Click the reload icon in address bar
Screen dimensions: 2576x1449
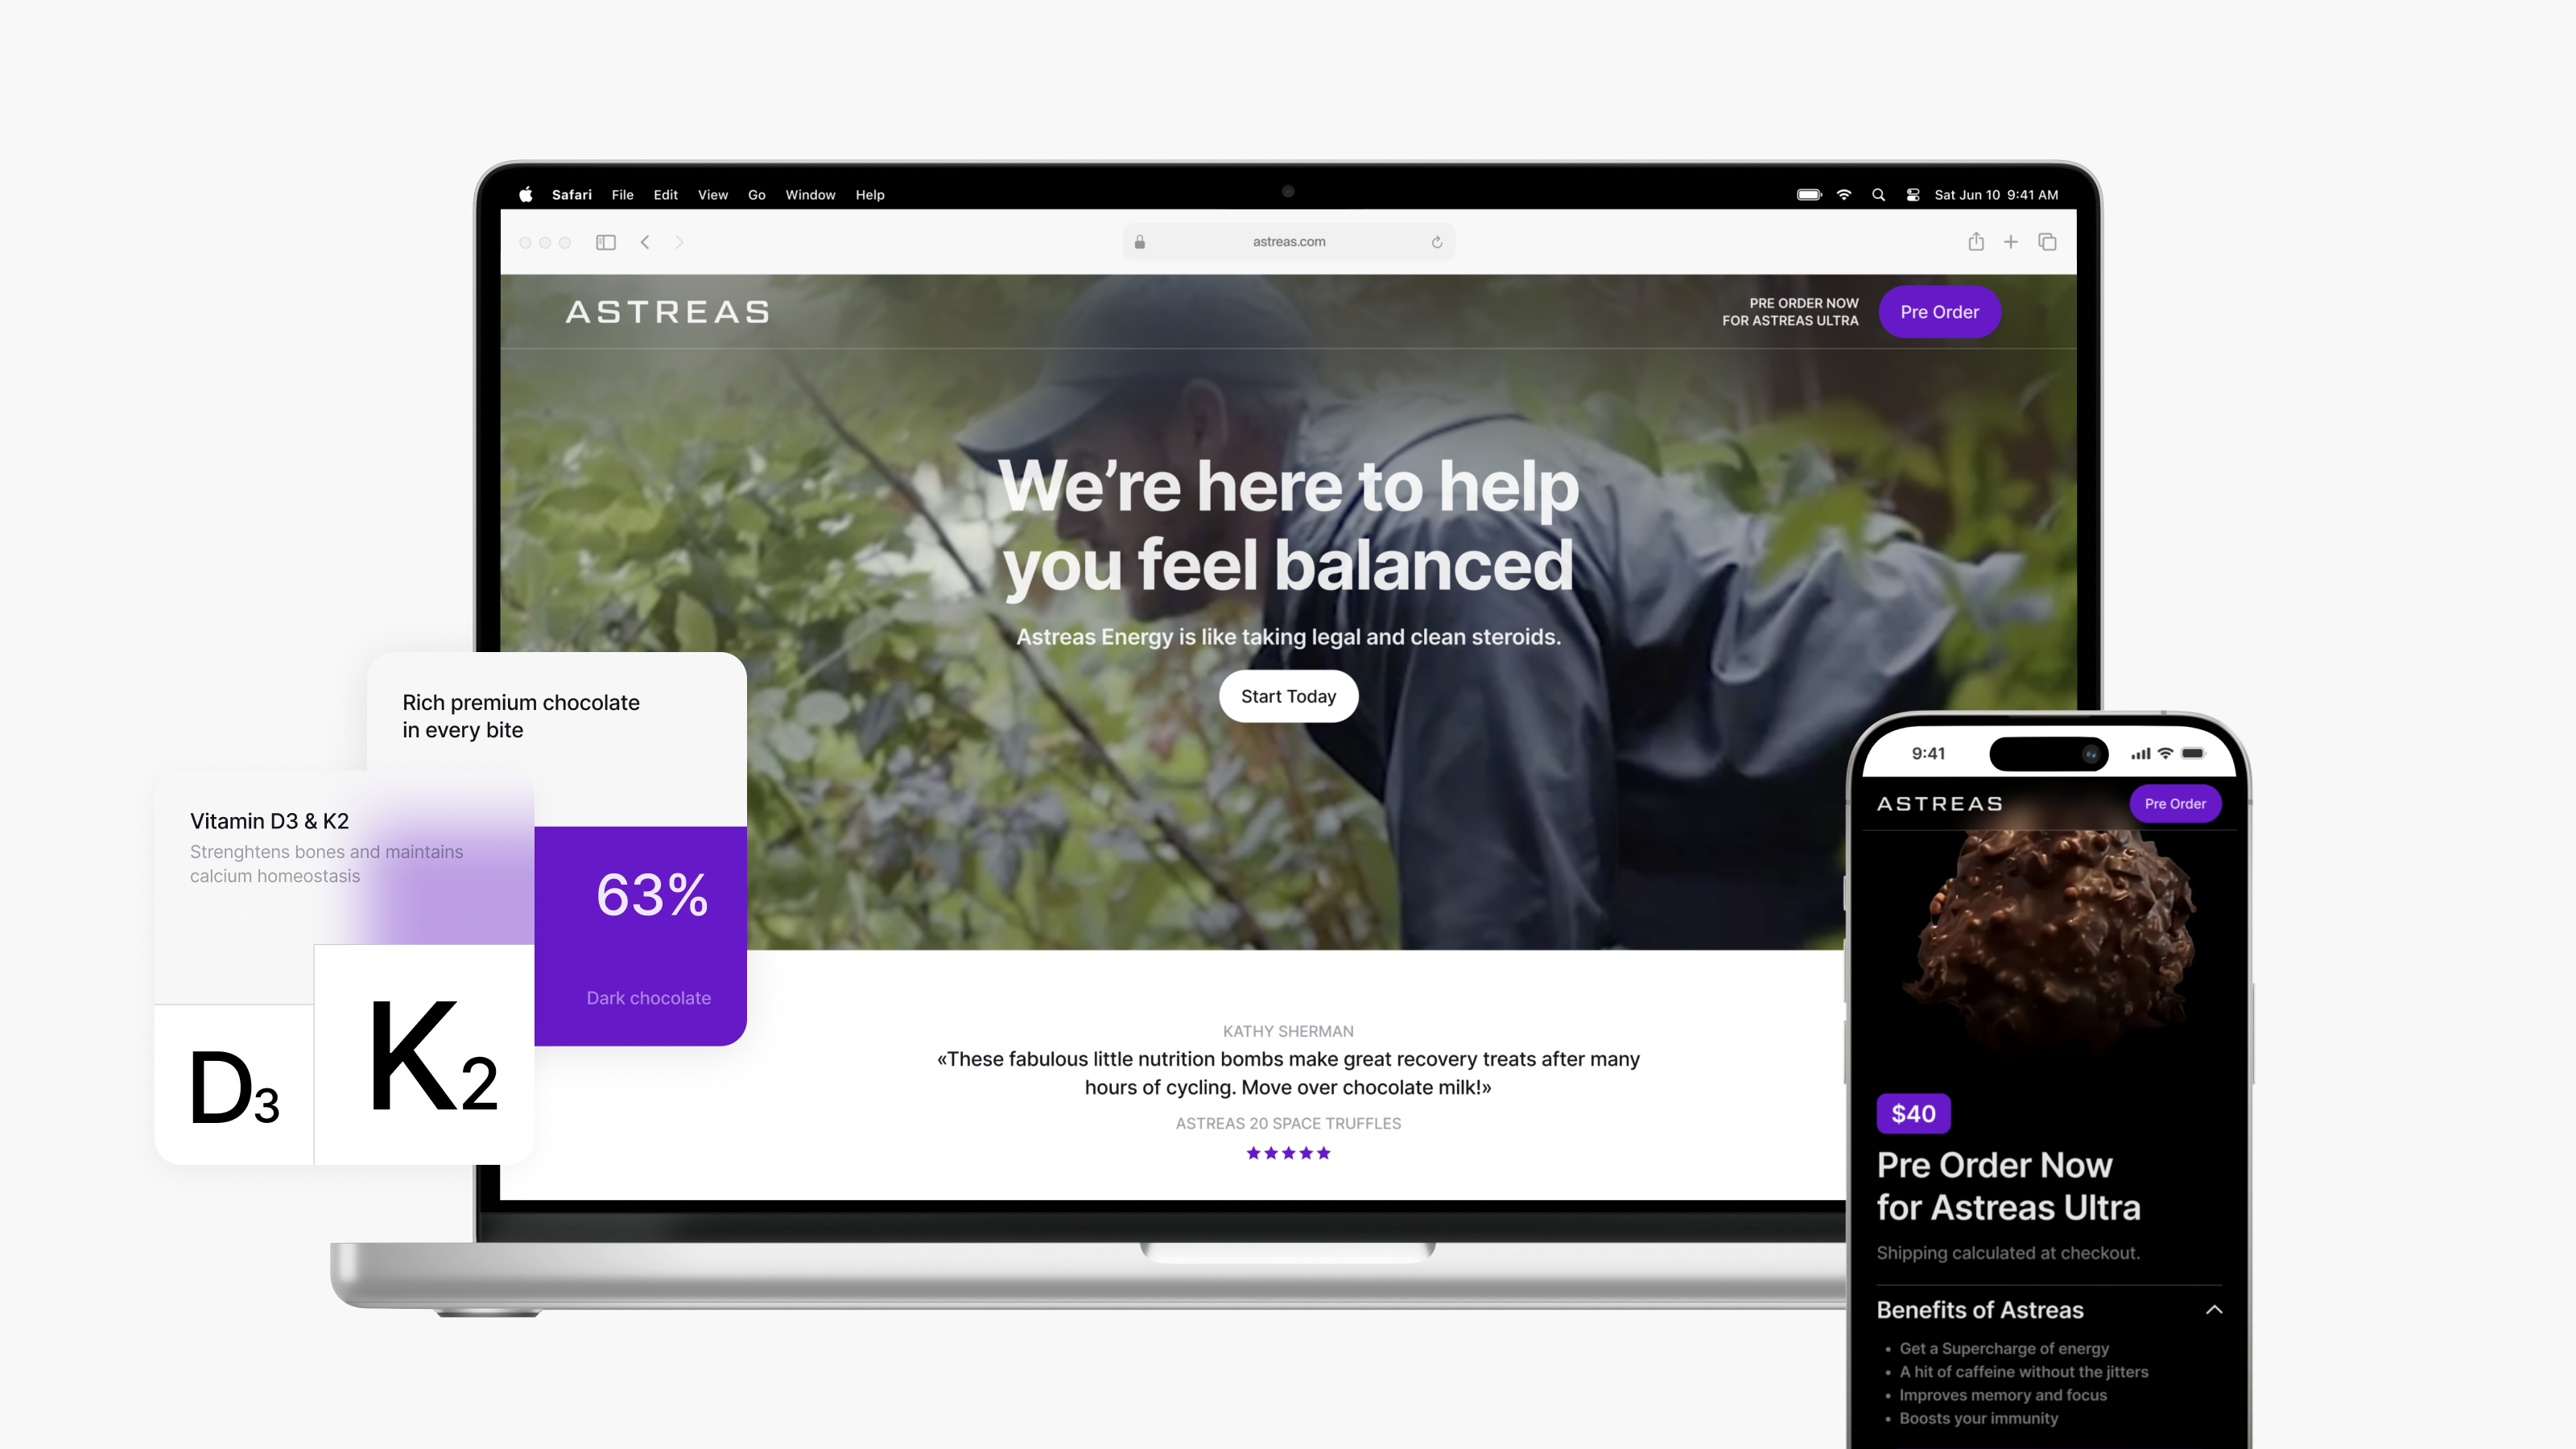(1439, 241)
